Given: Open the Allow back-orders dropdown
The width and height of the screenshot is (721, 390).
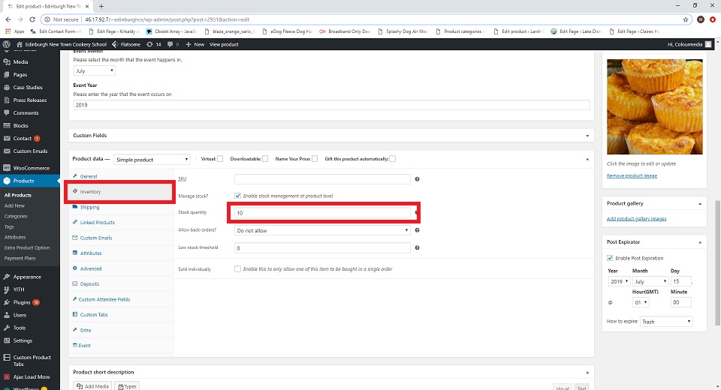Looking at the screenshot, I should click(322, 231).
